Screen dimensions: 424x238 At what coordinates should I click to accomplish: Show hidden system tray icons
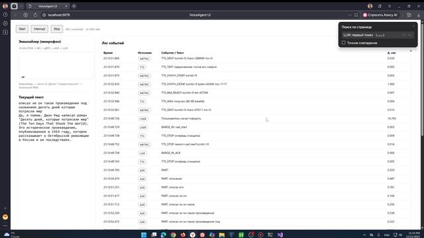(364, 235)
